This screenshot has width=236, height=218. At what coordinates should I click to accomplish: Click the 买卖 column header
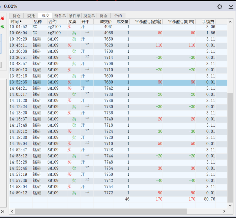[74, 22]
